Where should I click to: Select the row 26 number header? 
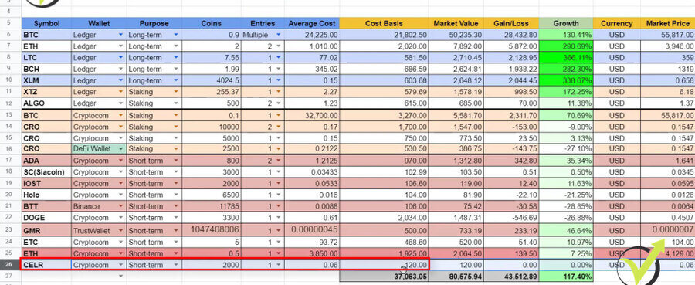(x=8, y=265)
